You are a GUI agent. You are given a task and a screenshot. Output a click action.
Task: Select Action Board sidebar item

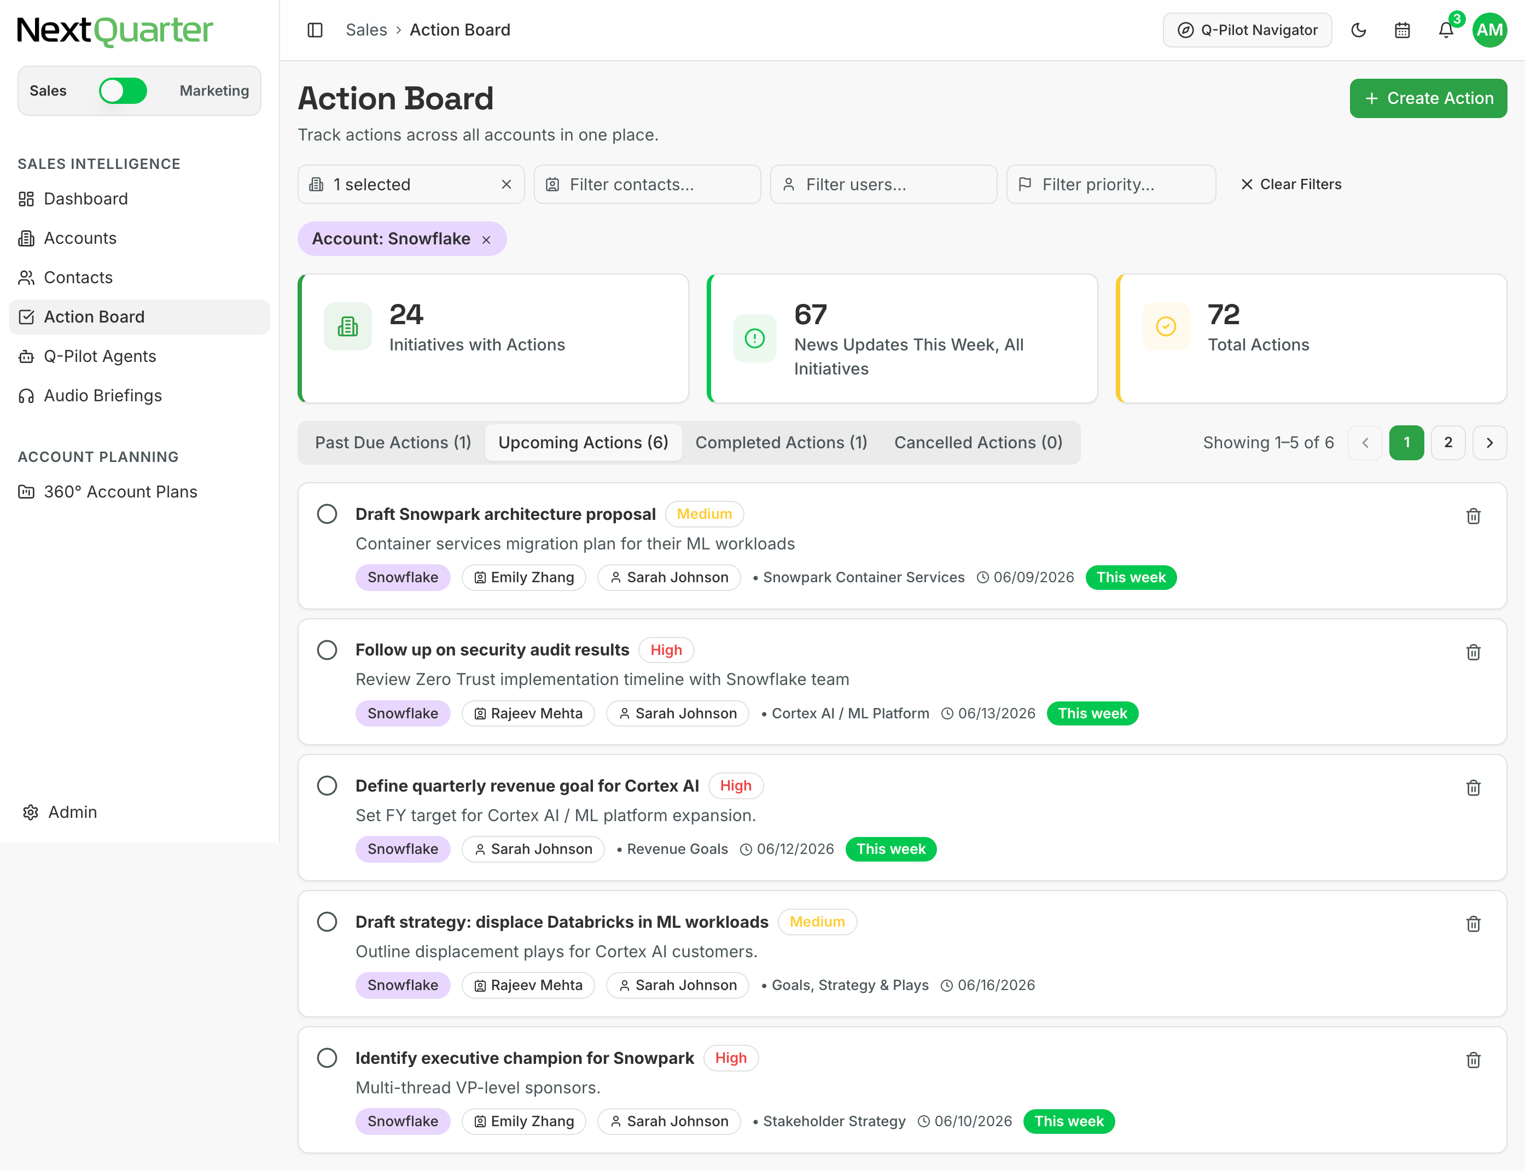(139, 317)
